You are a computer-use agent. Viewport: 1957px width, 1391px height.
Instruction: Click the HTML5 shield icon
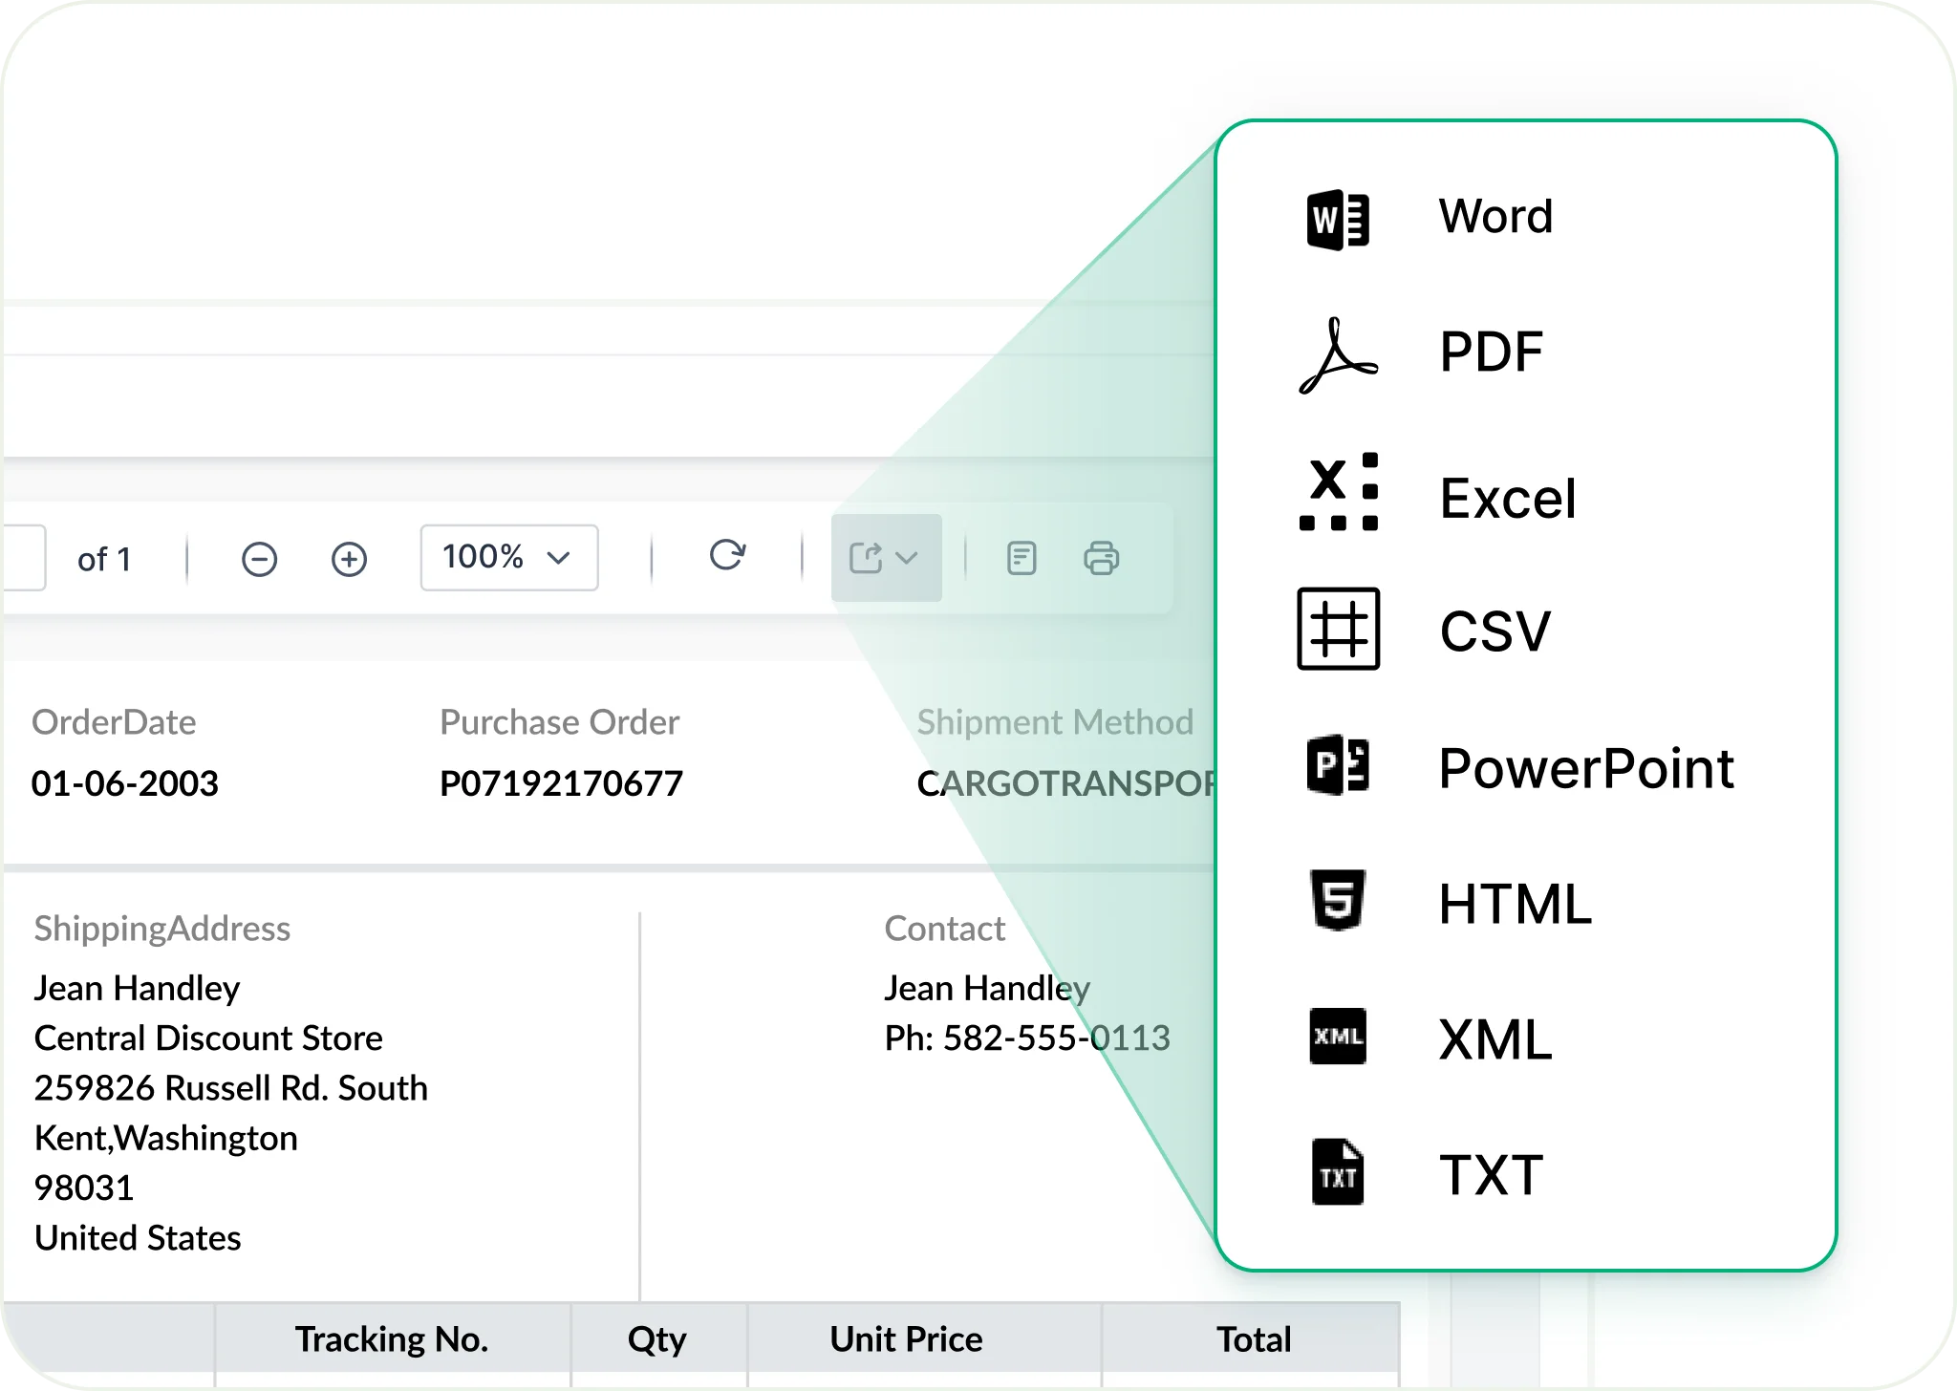[1338, 901]
